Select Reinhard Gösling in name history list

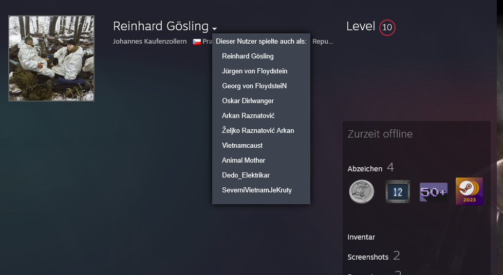pos(248,56)
